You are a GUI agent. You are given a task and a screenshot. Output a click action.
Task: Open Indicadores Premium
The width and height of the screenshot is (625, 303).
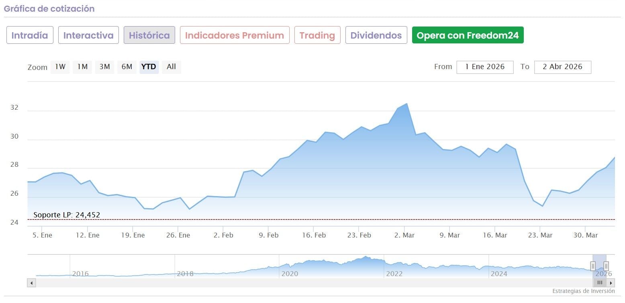[235, 35]
